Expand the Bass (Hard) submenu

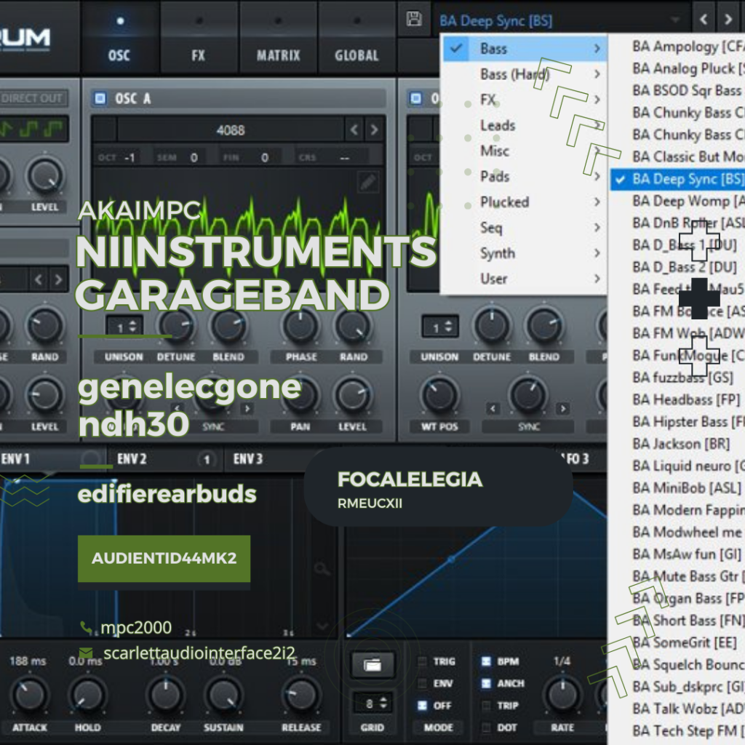(x=524, y=74)
